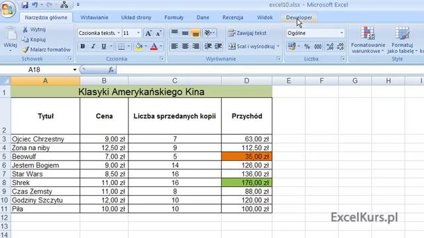Screen dimensions: 424x238
Task: Toggle Zawijaj tekst wrap text
Action: [247, 33]
